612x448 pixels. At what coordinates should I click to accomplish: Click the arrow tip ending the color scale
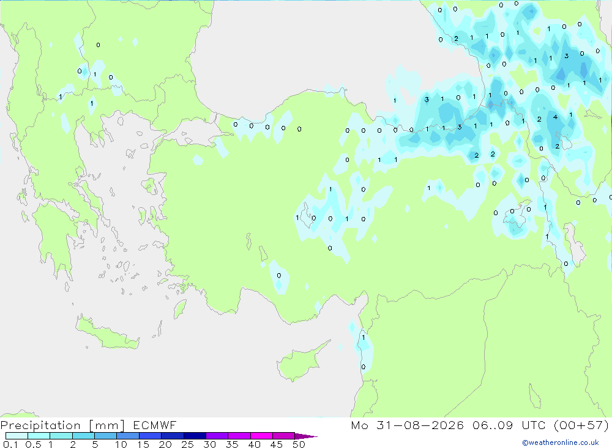pos(307,436)
